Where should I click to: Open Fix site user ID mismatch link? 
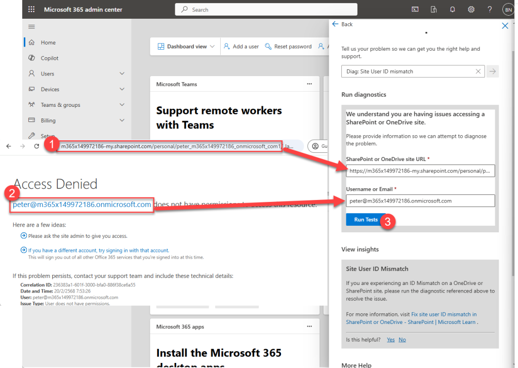[411, 318]
